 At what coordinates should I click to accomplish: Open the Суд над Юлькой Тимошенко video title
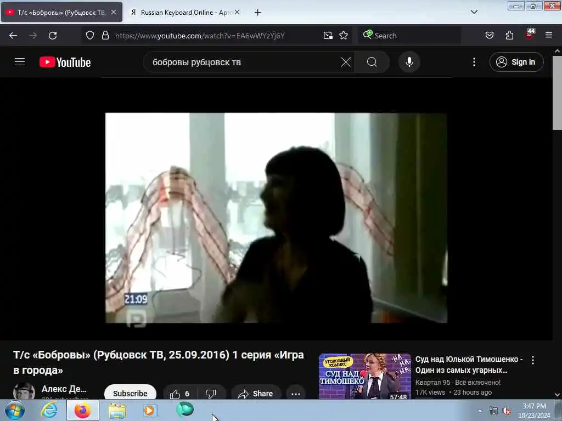[x=469, y=365]
